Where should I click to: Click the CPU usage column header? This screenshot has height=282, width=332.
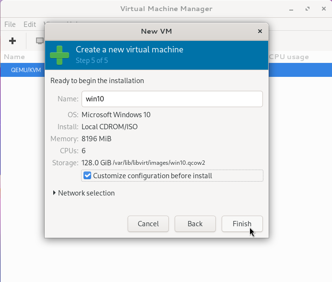coord(289,57)
